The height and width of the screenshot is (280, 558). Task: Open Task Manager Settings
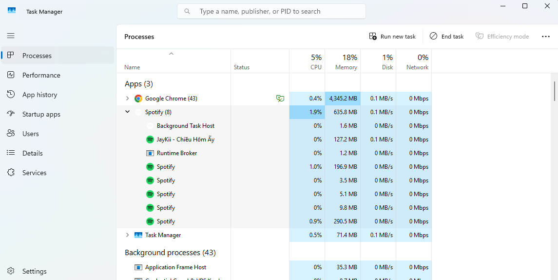(x=58, y=271)
